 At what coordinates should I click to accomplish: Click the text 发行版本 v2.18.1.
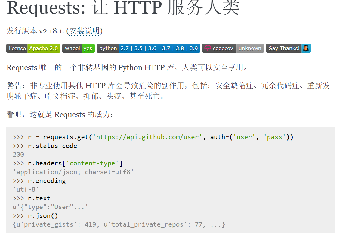pos(35,31)
